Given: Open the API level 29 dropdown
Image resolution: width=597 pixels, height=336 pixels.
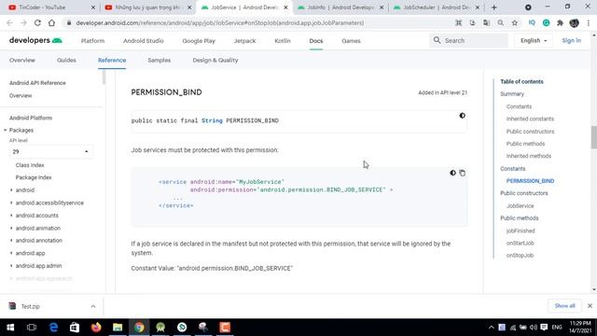Looking at the screenshot, I should pyautogui.click(x=50, y=151).
